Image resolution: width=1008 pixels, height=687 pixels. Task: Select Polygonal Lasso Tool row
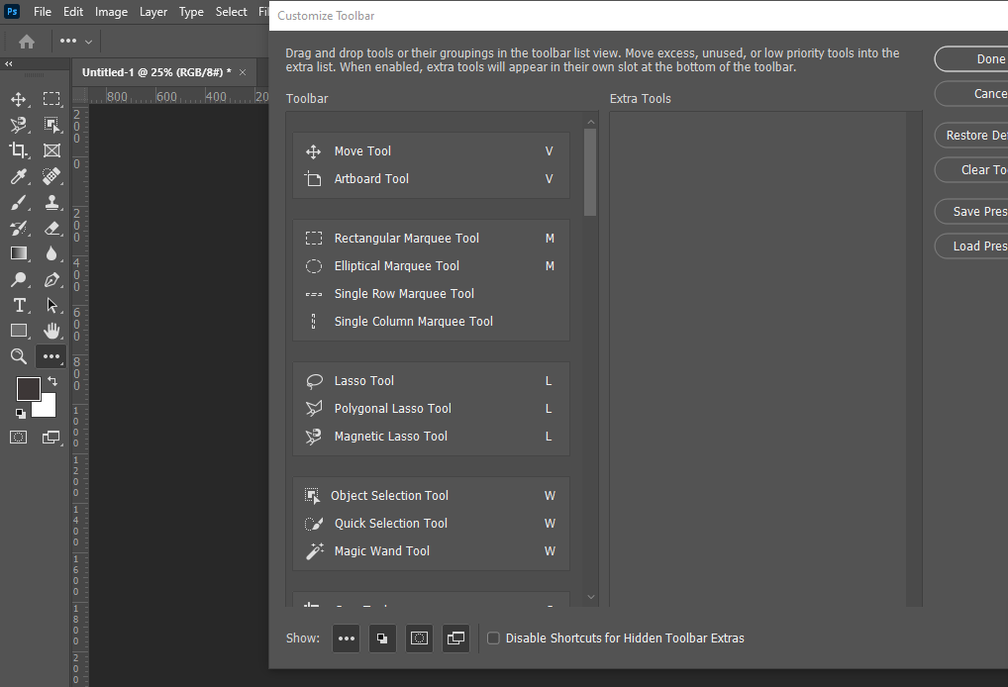tap(431, 409)
